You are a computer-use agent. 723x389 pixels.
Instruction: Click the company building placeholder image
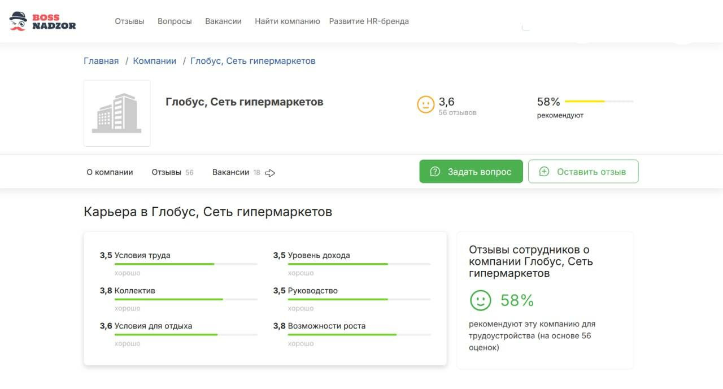pos(117,113)
